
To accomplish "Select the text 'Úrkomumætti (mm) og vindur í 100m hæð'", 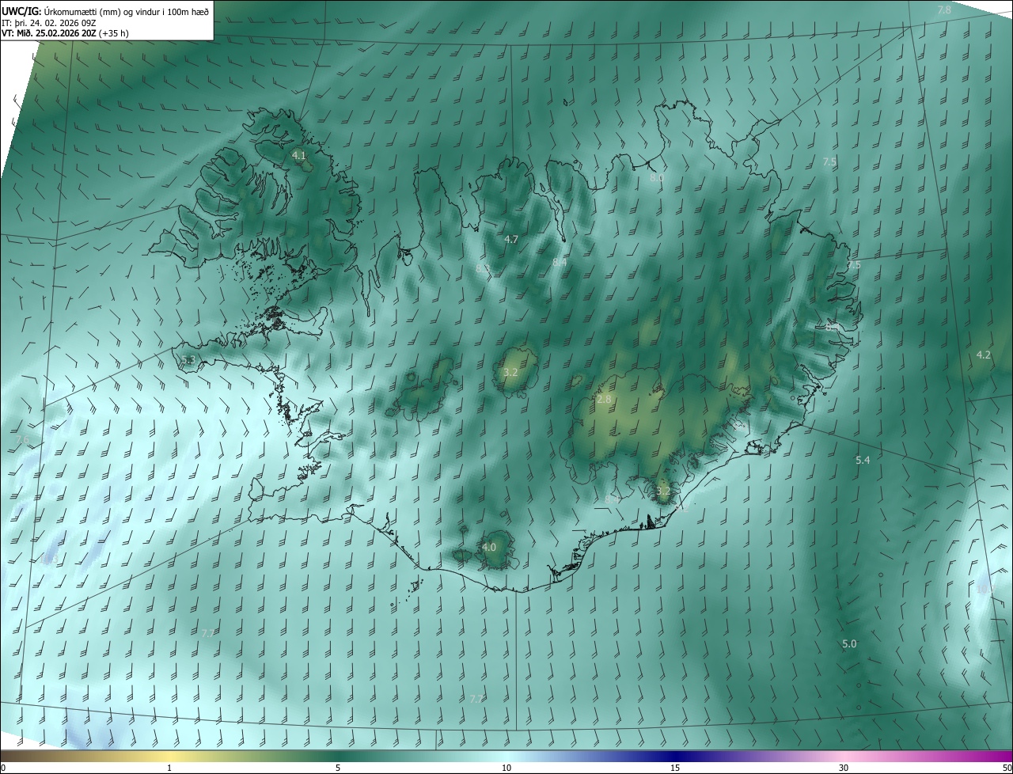I will coord(127,10).
